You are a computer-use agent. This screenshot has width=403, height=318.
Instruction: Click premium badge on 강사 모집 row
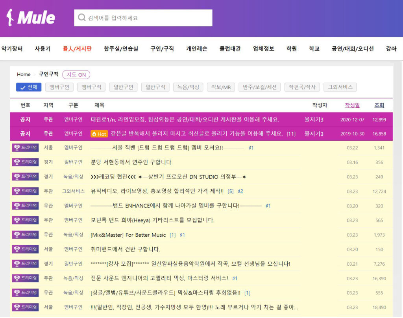click(25, 264)
